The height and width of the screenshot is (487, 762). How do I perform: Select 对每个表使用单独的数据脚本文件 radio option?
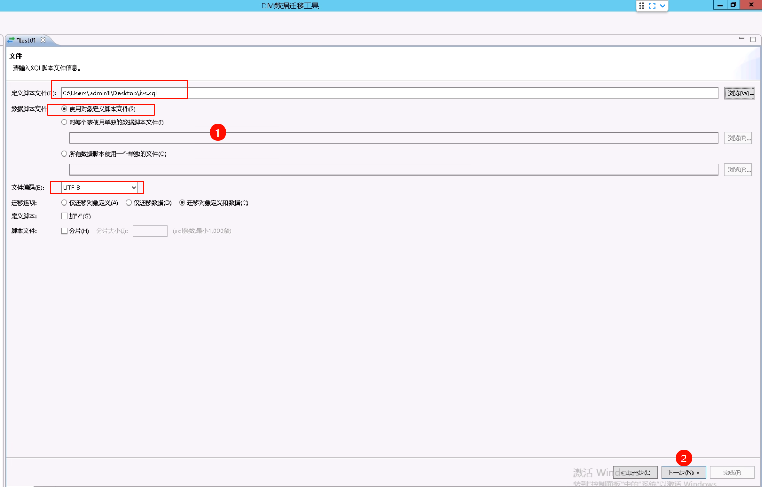pyautogui.click(x=64, y=122)
